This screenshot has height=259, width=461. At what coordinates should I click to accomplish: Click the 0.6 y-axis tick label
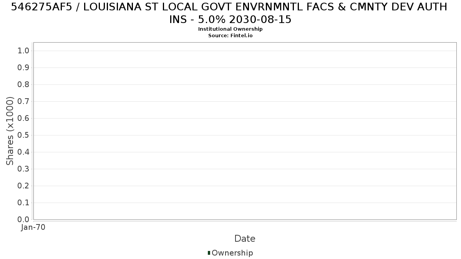point(23,119)
